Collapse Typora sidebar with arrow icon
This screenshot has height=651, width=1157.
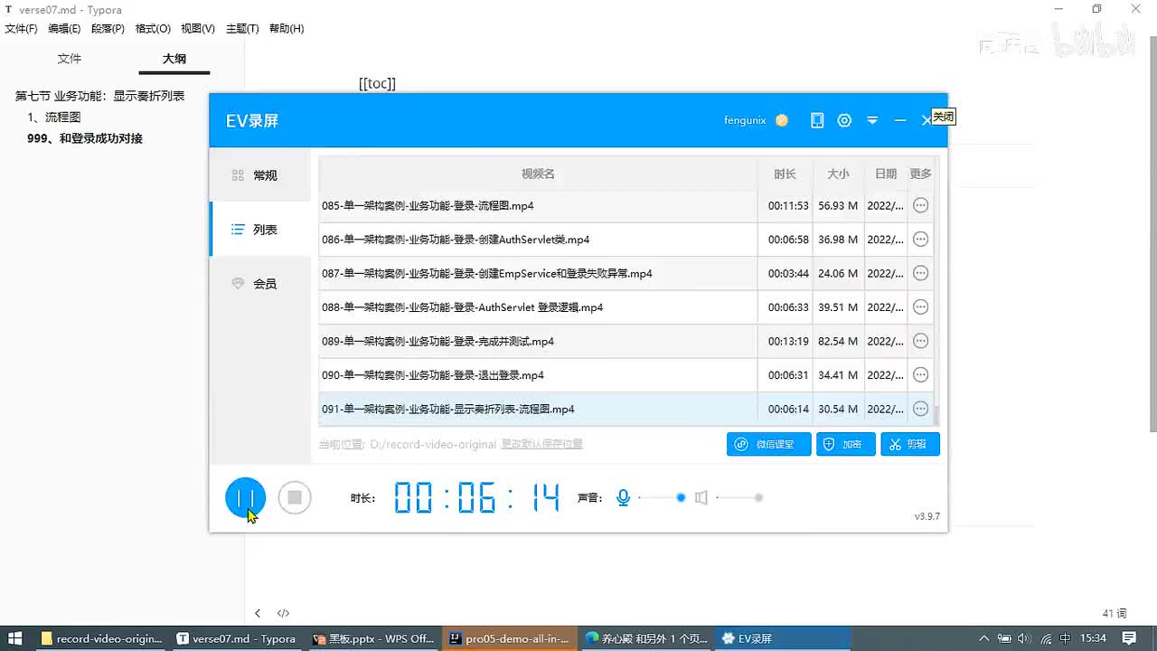pos(258,613)
